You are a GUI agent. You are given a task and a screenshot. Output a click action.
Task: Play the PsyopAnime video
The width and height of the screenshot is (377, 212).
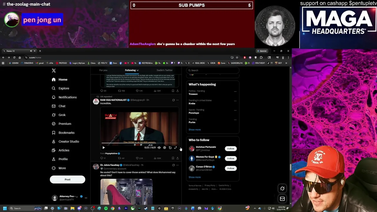point(103,148)
